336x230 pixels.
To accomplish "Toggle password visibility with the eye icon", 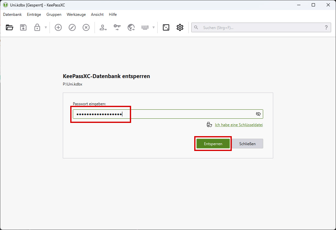I will pyautogui.click(x=258, y=114).
